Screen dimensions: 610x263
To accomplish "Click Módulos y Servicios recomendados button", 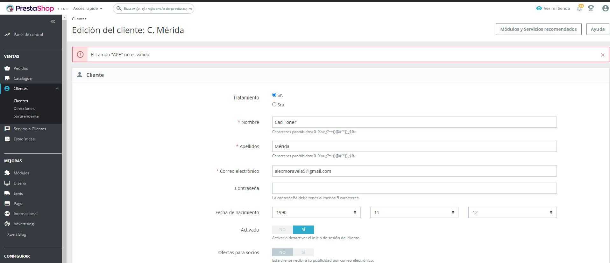I will (538, 29).
